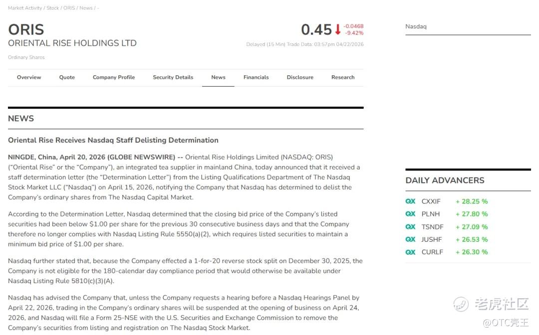This screenshot has height=335, width=539.
Task: Click the Stock breadcrumb link
Action: (x=52, y=8)
